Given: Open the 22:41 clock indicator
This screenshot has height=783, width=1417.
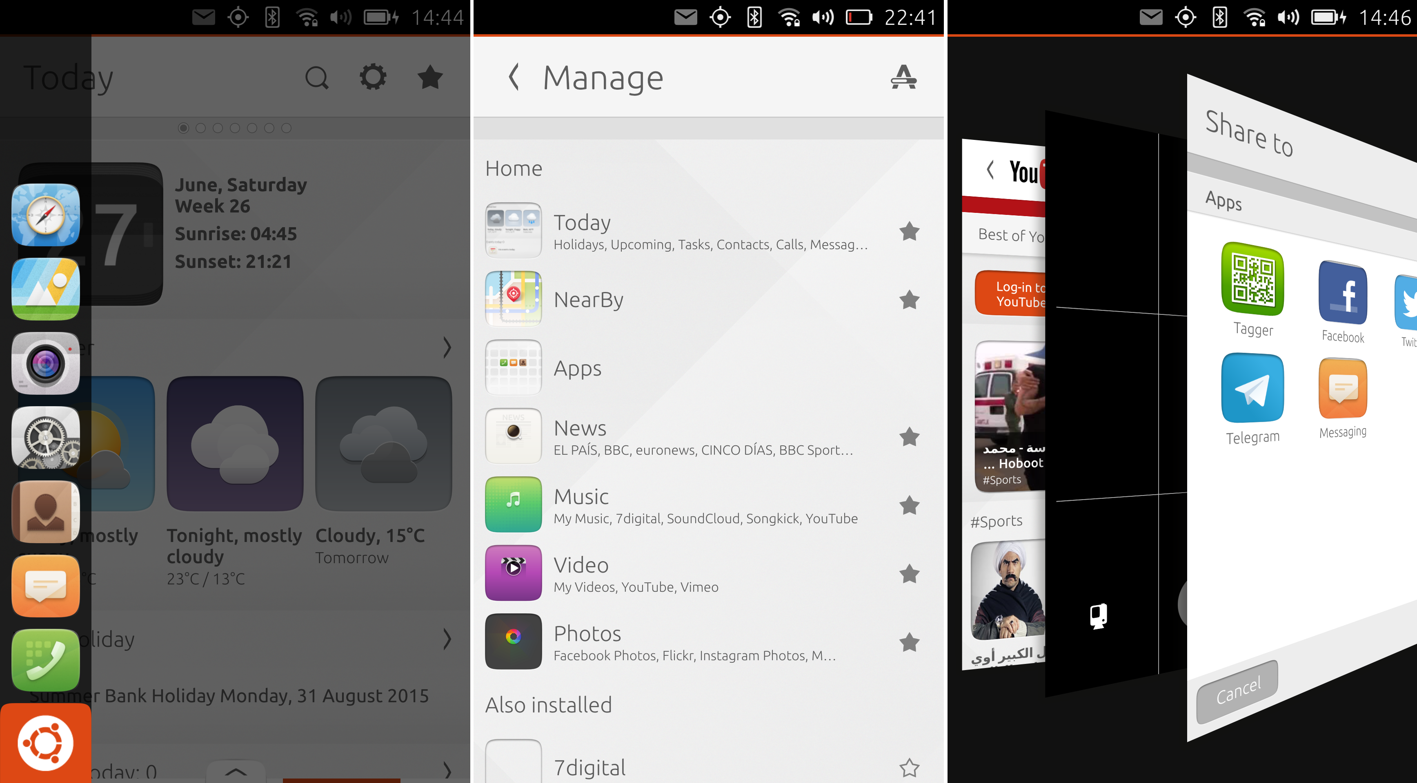Looking at the screenshot, I should click(910, 18).
